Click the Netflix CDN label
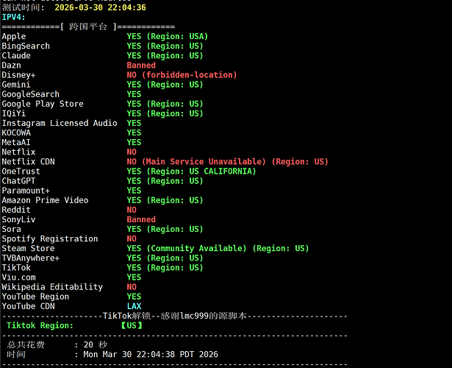Image resolution: width=452 pixels, height=368 pixels. 28,162
